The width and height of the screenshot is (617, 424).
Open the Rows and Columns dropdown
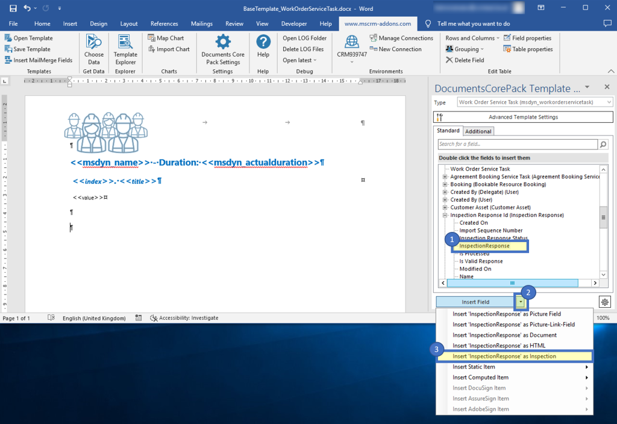click(x=472, y=38)
